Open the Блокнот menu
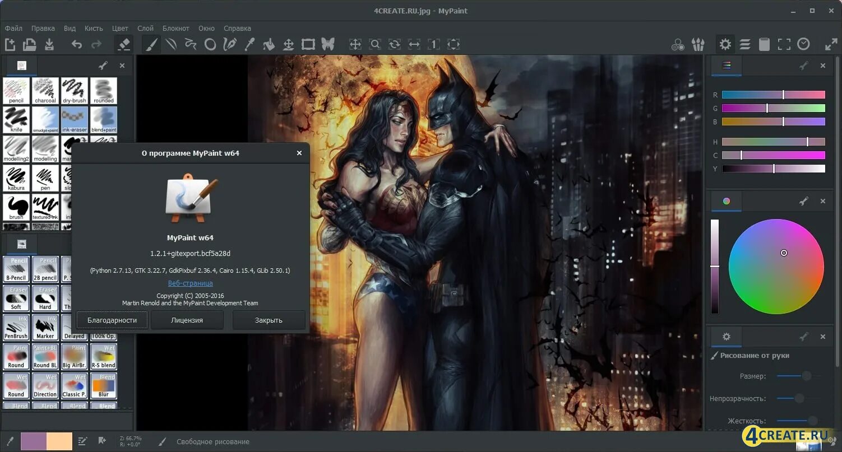 [176, 28]
